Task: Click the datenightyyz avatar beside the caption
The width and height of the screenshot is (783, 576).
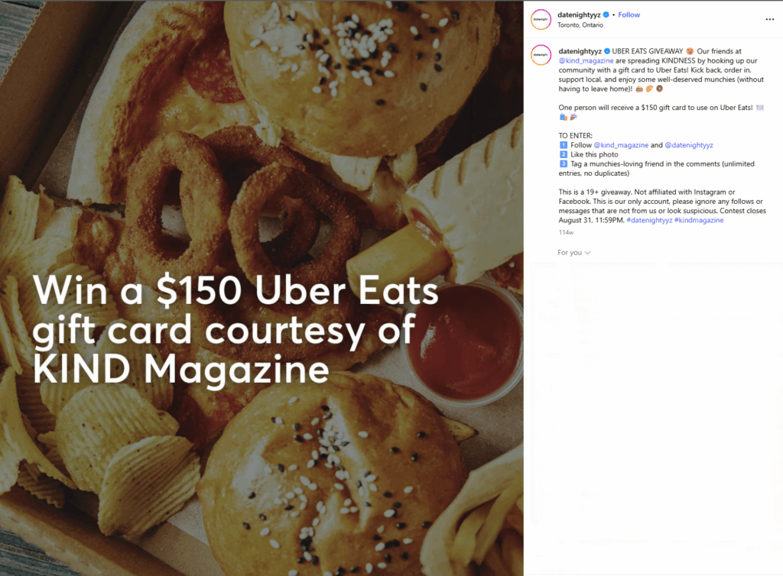Action: pos(541,55)
